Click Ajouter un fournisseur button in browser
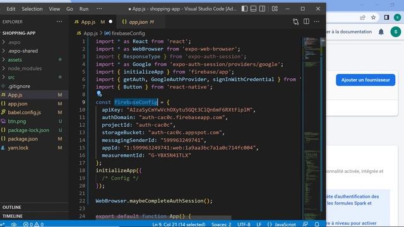Screen dimensions: 404x227 click(x=365, y=80)
